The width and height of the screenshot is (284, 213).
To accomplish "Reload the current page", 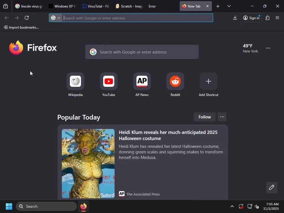I will (27, 18).
